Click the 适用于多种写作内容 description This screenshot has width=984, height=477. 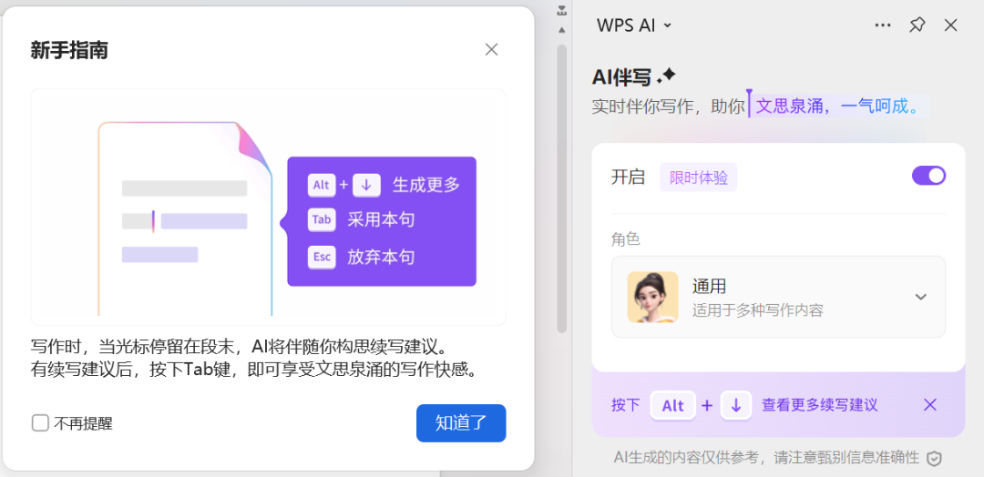click(757, 310)
